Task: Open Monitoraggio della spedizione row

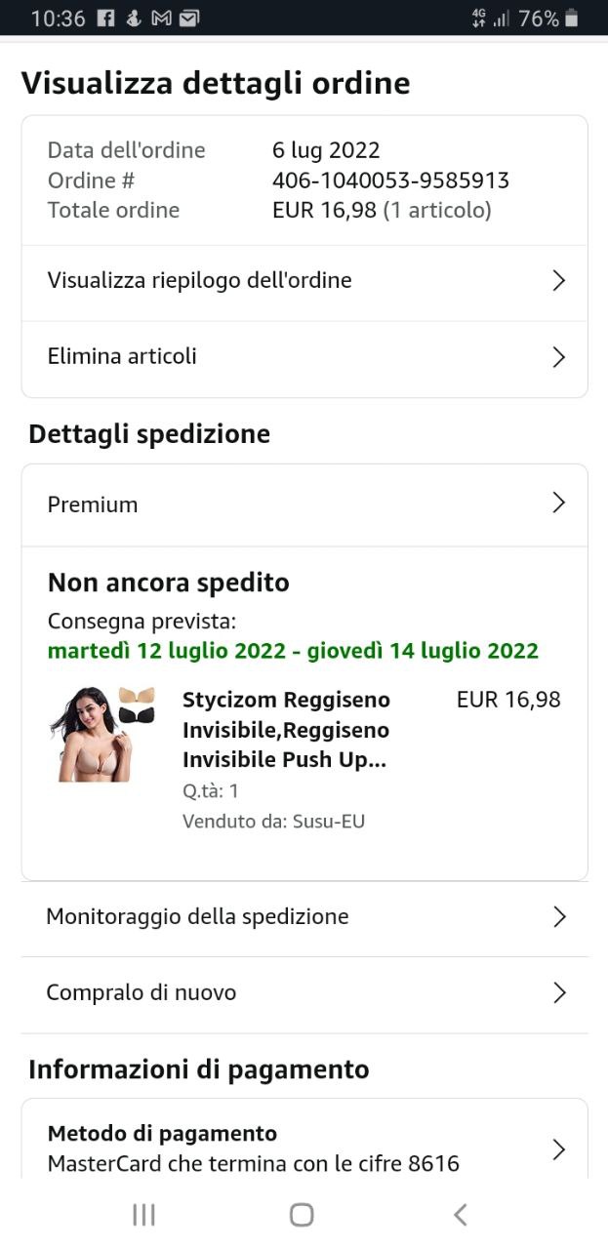Action: click(304, 917)
